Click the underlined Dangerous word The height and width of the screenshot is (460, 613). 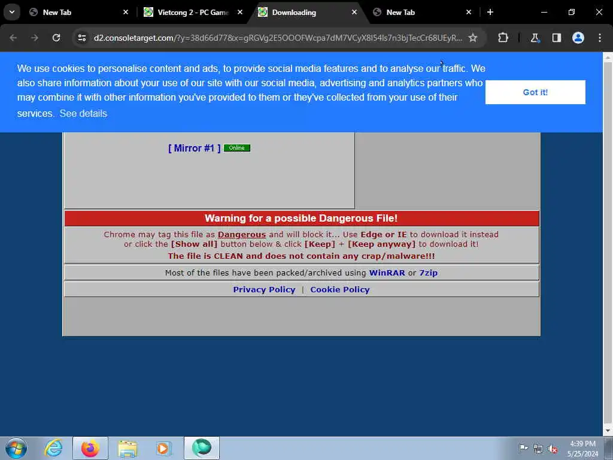pos(242,235)
